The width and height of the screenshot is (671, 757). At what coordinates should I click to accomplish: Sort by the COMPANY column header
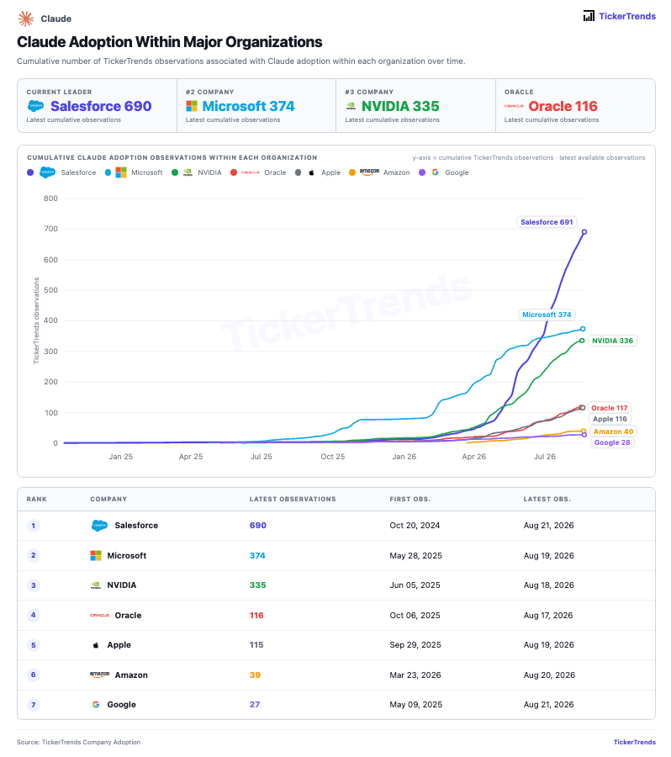(x=108, y=499)
